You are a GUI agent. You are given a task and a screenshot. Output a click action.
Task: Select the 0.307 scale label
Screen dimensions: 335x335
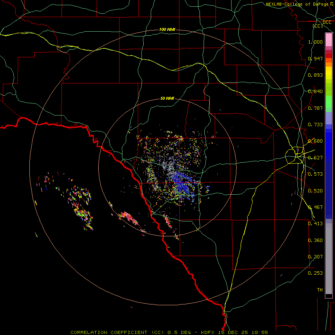(x=315, y=257)
